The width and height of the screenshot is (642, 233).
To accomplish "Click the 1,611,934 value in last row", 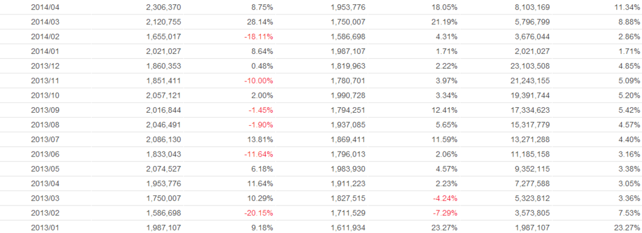I will (x=348, y=228).
